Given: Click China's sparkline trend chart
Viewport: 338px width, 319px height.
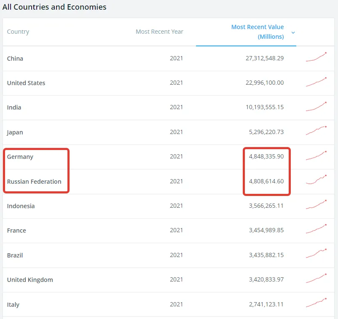Looking at the screenshot, I should click(316, 58).
